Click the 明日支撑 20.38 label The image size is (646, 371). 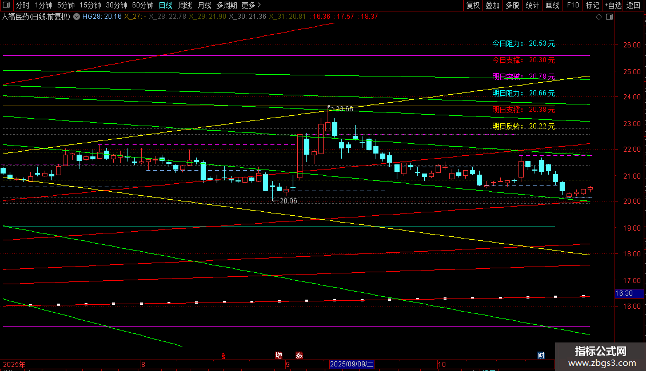524,110
